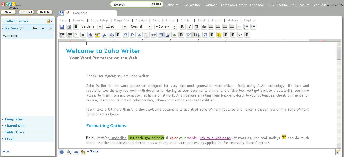Open the --Style-- dropdown
Viewport: 344px width, 157px height.
pyautogui.click(x=166, y=27)
